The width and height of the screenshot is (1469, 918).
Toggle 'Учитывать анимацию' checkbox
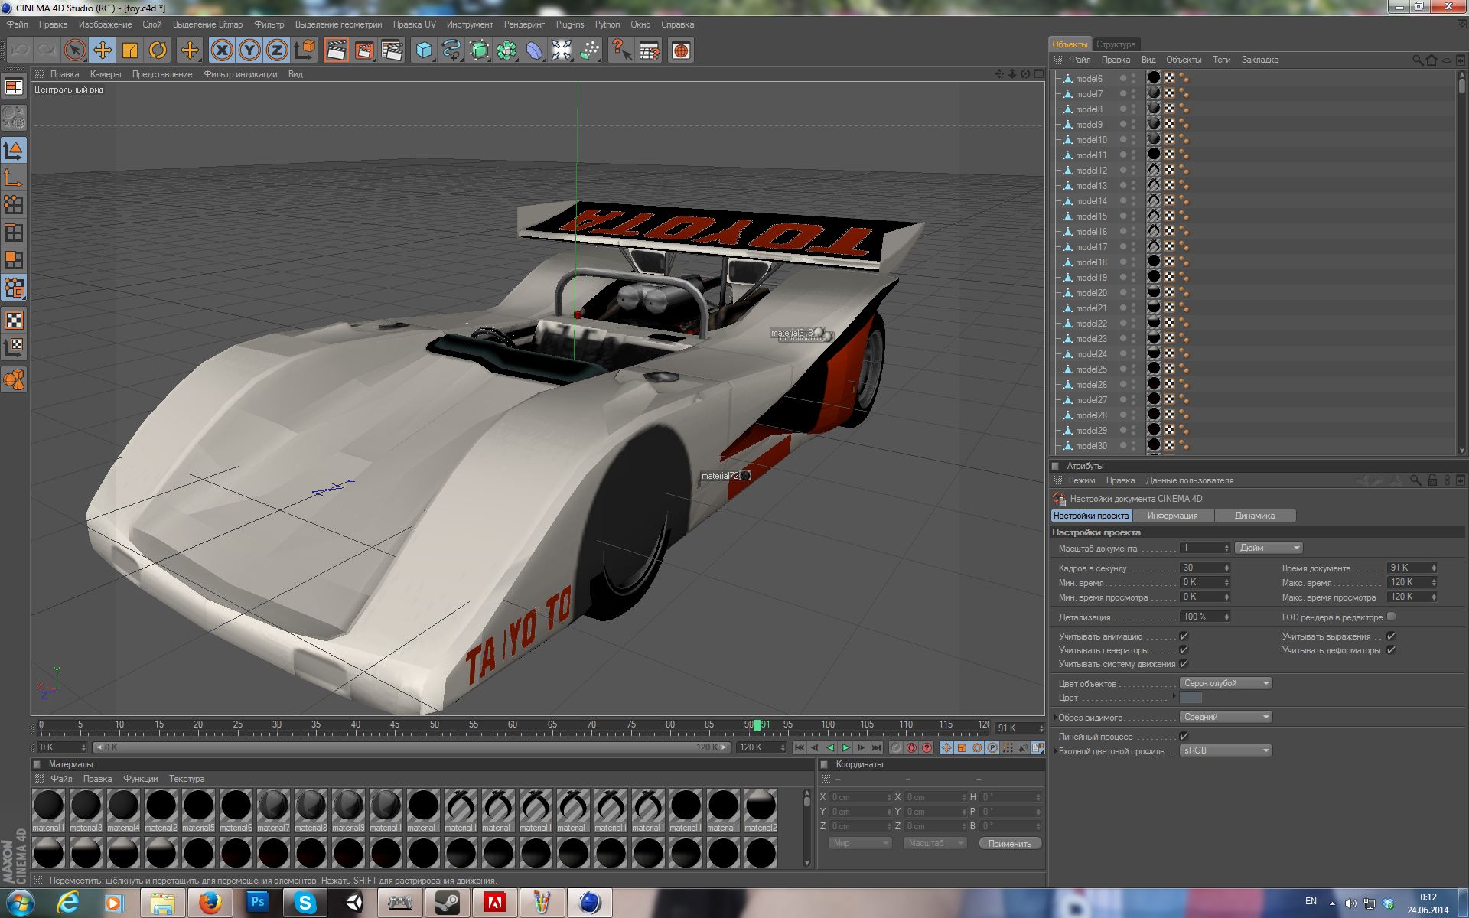coord(1184,636)
